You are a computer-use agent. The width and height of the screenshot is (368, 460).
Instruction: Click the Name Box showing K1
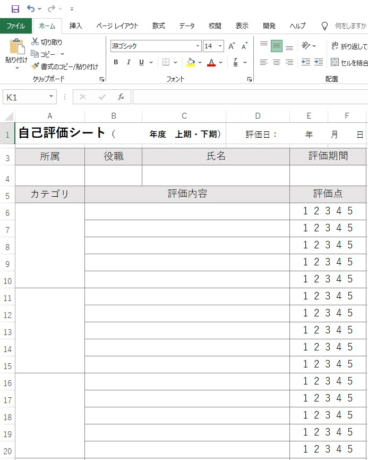point(25,97)
